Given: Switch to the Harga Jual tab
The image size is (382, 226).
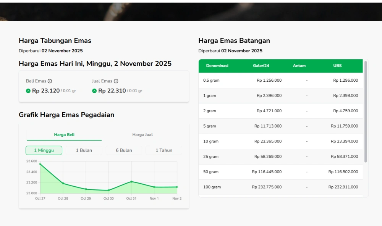Looking at the screenshot, I should click(x=143, y=134).
